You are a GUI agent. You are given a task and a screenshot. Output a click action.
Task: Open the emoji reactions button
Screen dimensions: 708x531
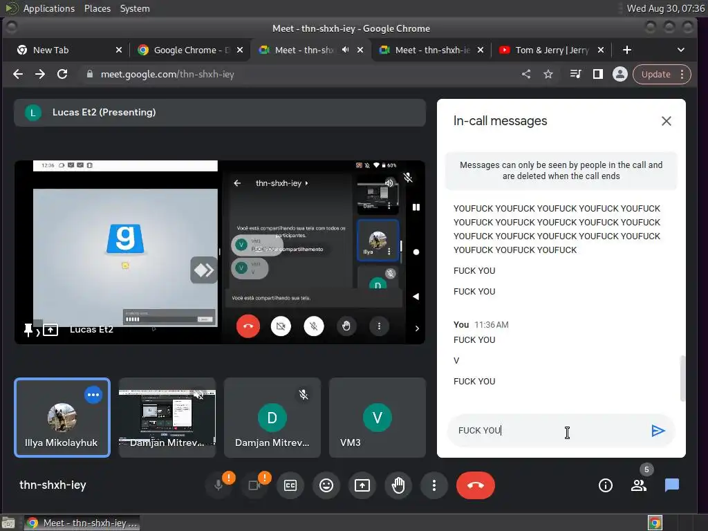pyautogui.click(x=326, y=485)
